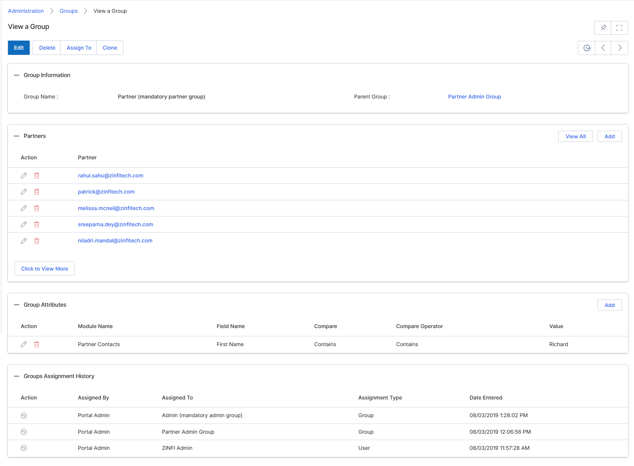Screen dimensions: 634x466
Task: Revert the ZINFI Admin assignment
Action: coord(24,448)
